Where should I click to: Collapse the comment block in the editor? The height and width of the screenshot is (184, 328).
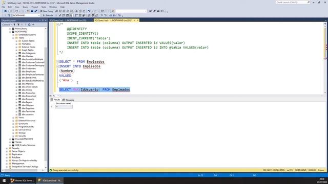coord(57,25)
